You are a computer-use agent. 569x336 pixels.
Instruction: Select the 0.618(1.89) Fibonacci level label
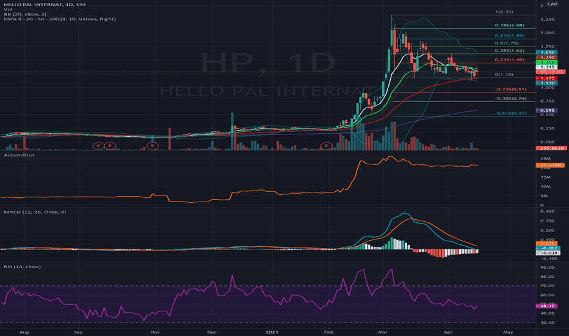click(510, 35)
